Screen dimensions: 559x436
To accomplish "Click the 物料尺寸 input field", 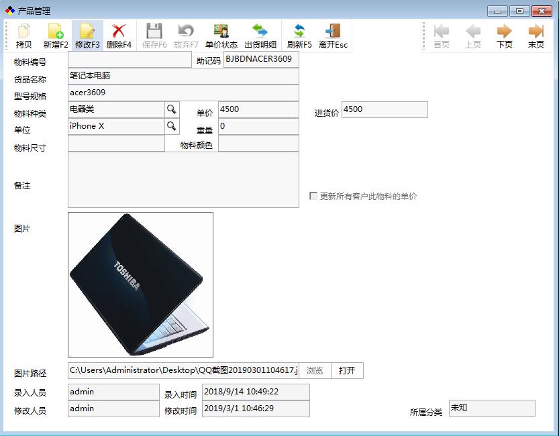I will click(116, 143).
